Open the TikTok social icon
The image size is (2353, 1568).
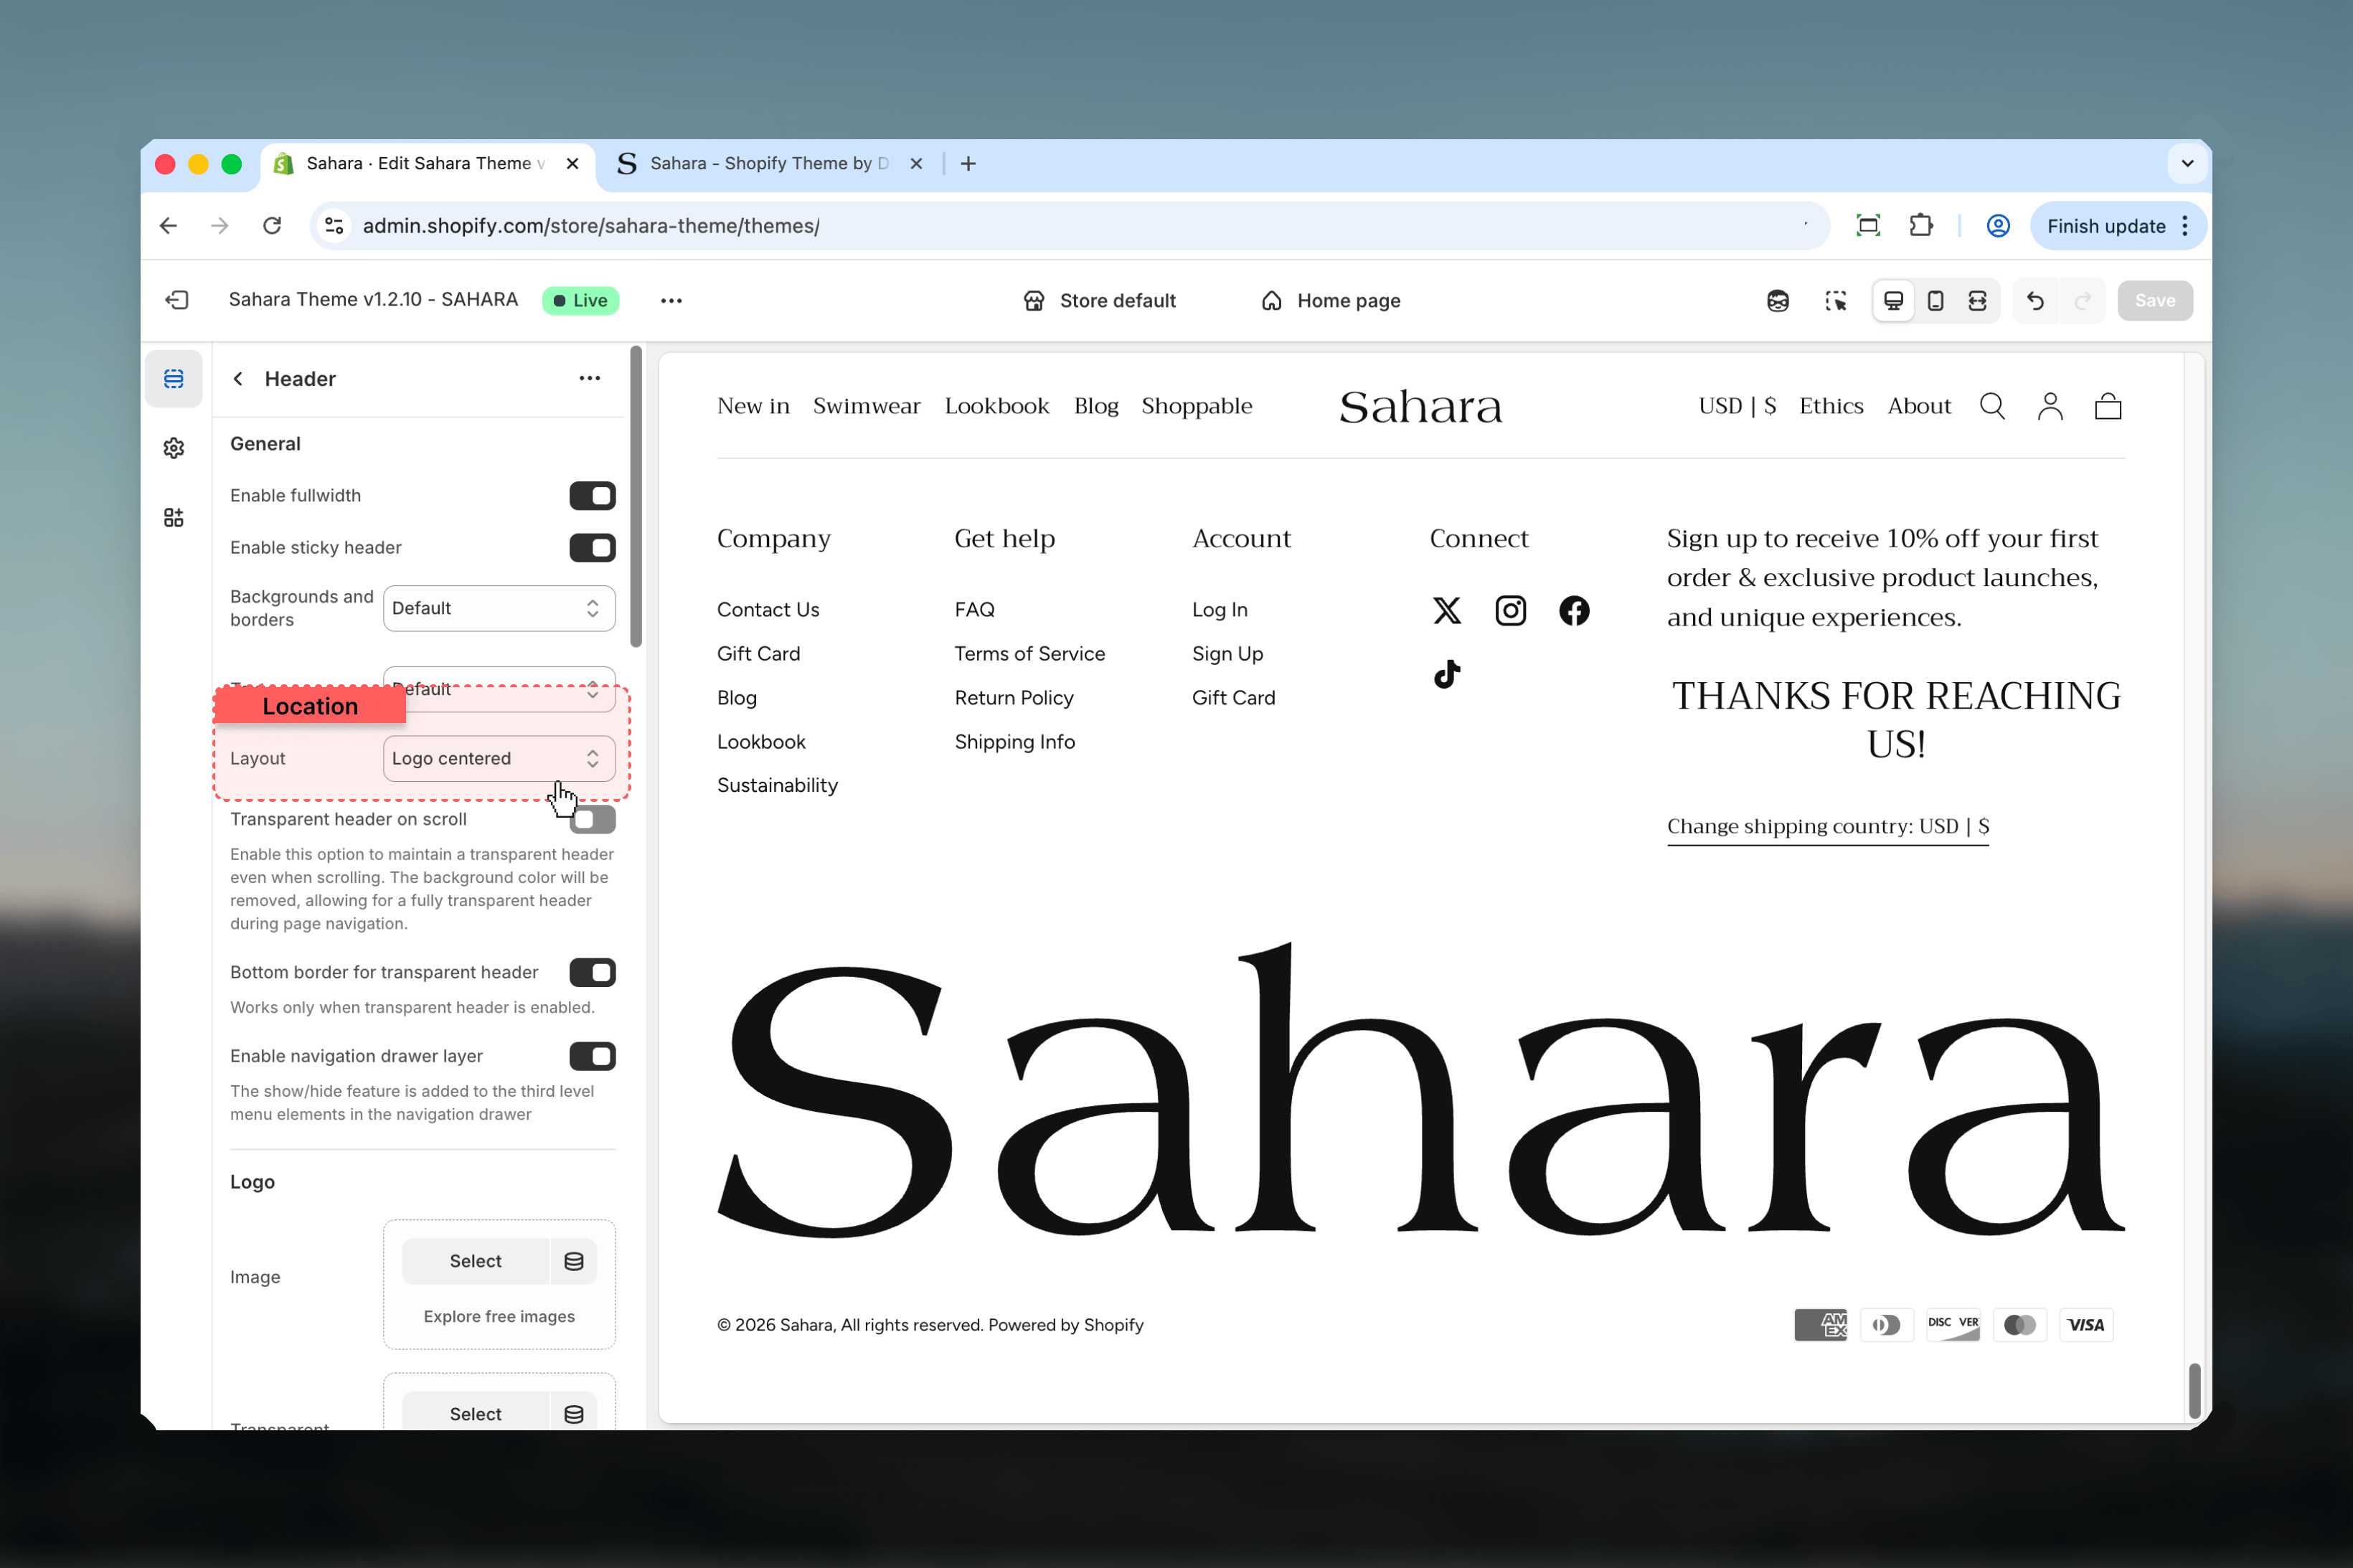click(1447, 674)
